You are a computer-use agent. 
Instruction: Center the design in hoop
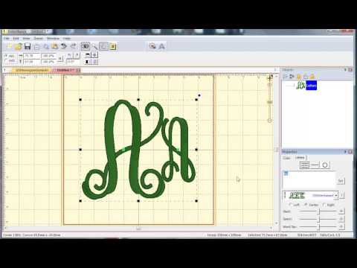(94, 55)
